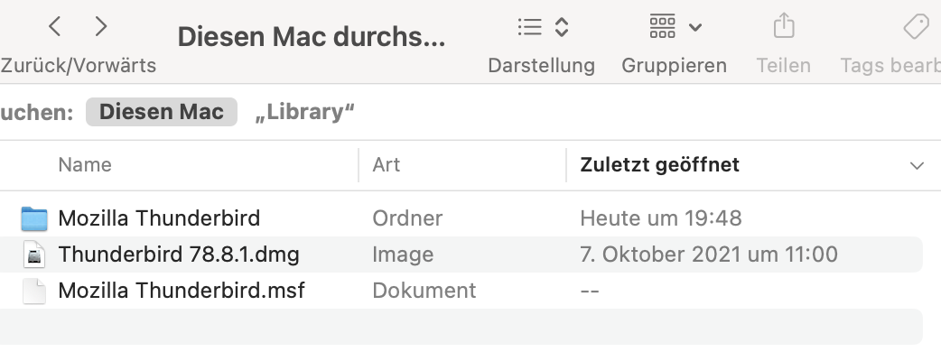Image resolution: width=941 pixels, height=361 pixels.
Task: Expand the Gruppieren dropdown chevron
Action: pos(694,28)
